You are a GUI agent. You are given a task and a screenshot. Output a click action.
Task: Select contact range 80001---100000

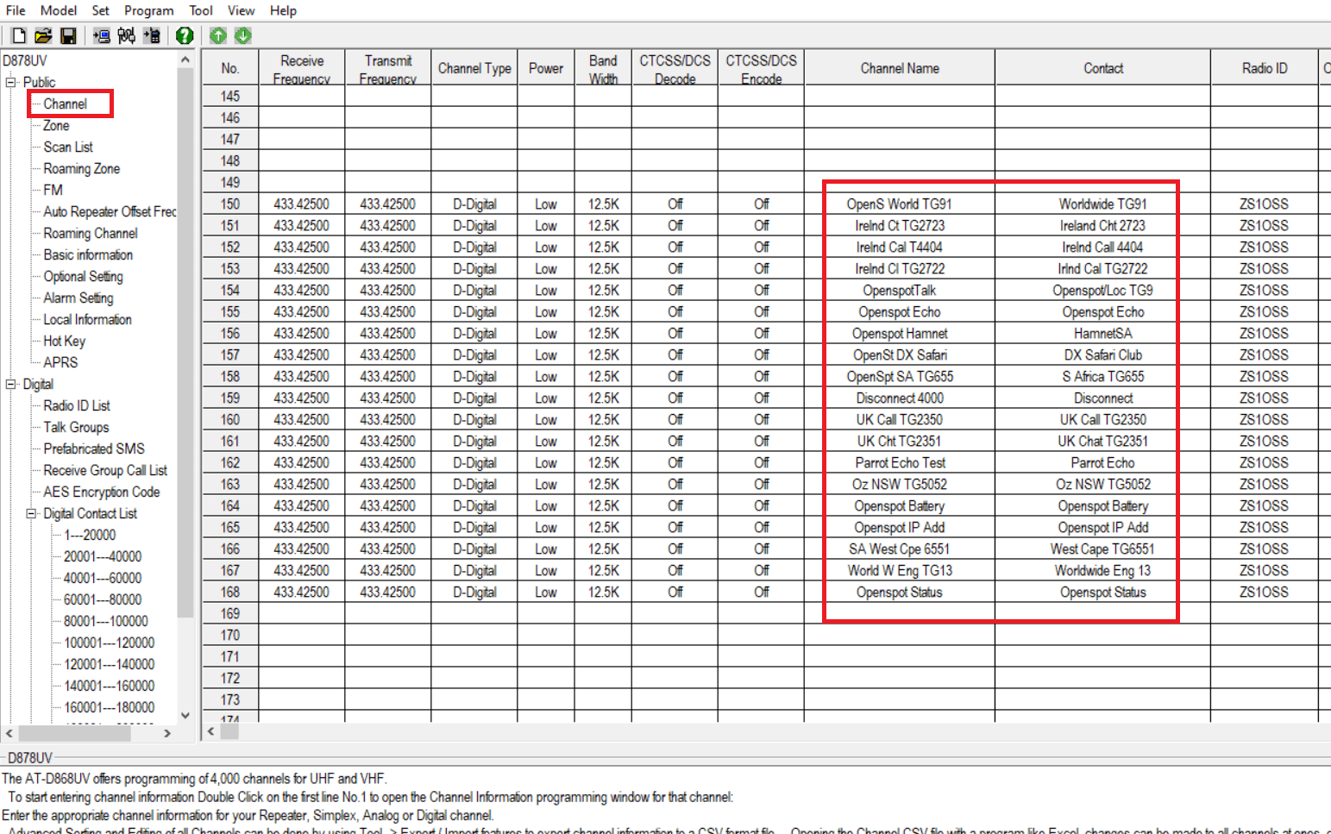click(106, 621)
